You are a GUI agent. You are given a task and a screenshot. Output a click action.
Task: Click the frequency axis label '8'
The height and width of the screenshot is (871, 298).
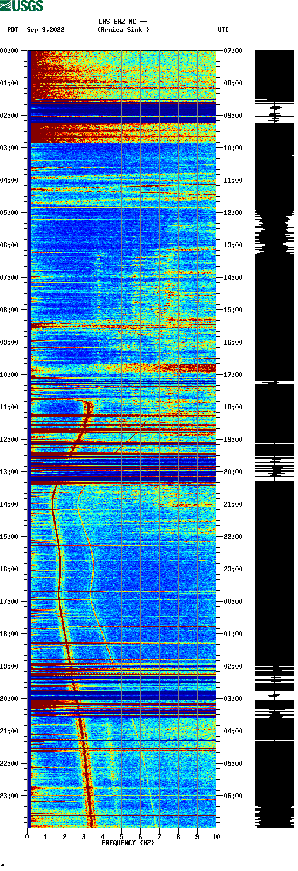coord(178,837)
